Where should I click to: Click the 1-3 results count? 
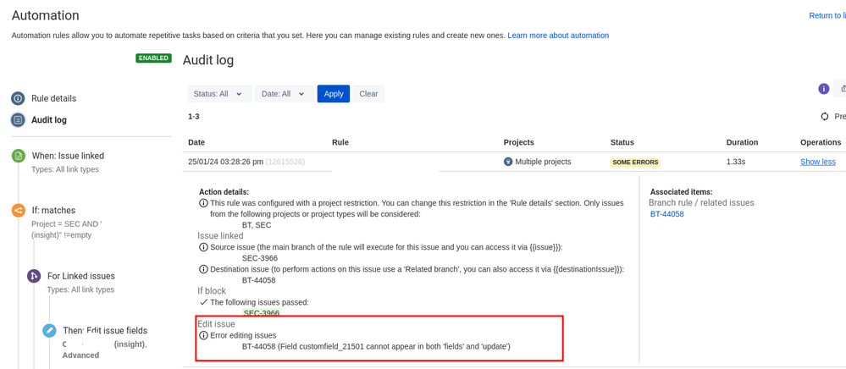pyautogui.click(x=194, y=117)
